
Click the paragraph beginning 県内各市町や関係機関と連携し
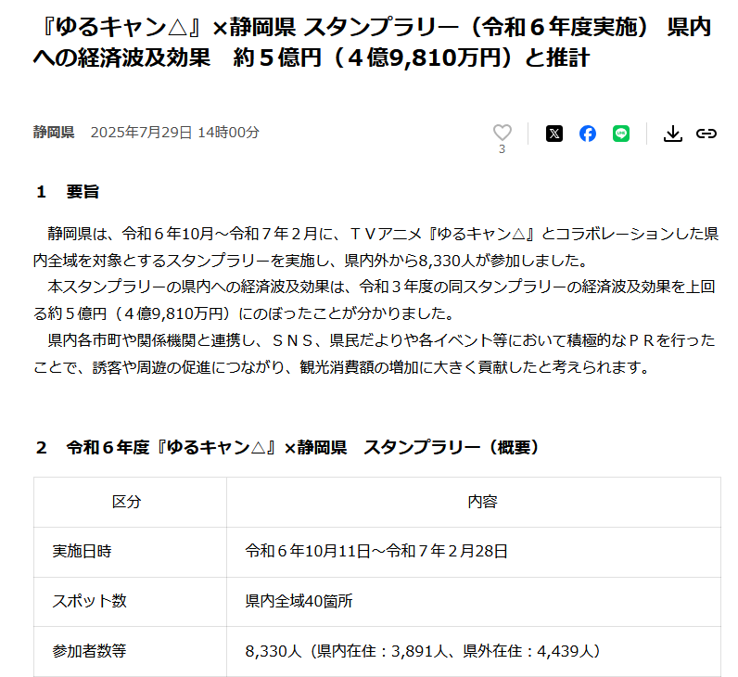pyautogui.click(x=375, y=353)
